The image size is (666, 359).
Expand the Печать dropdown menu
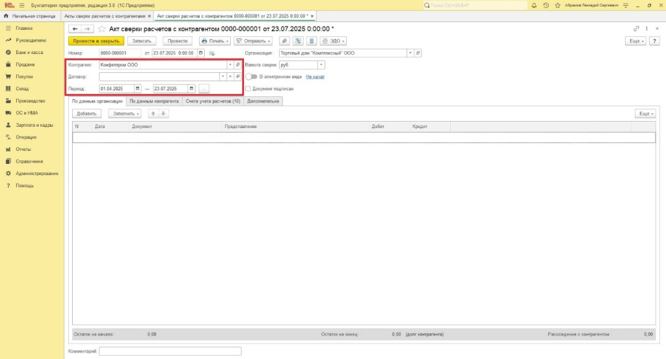[x=215, y=40]
